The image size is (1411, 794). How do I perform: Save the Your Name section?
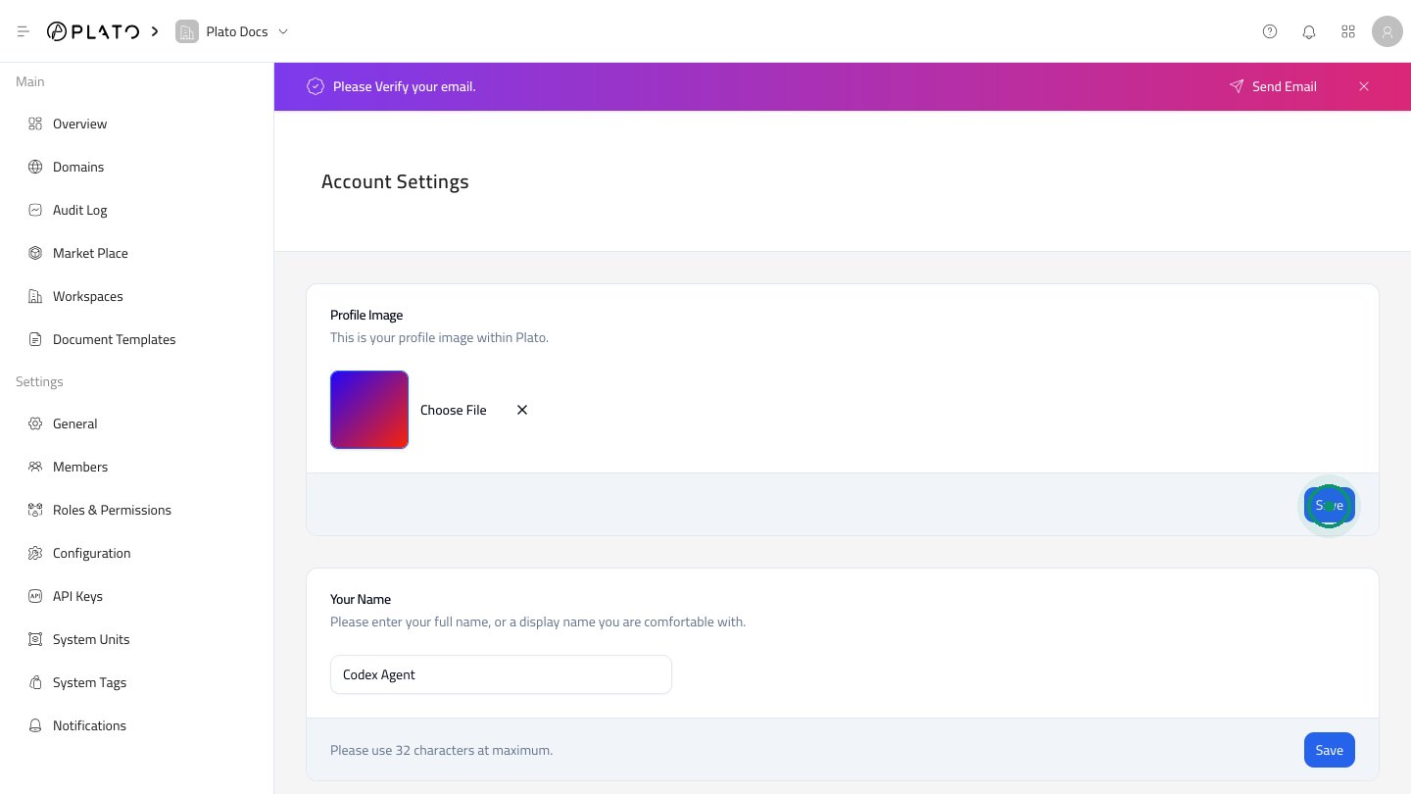pyautogui.click(x=1330, y=750)
